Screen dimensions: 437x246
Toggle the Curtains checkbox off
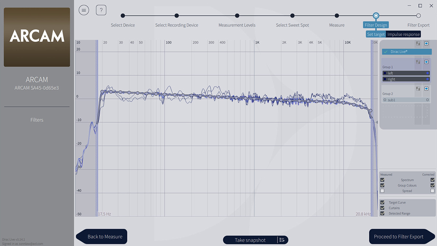point(382,208)
